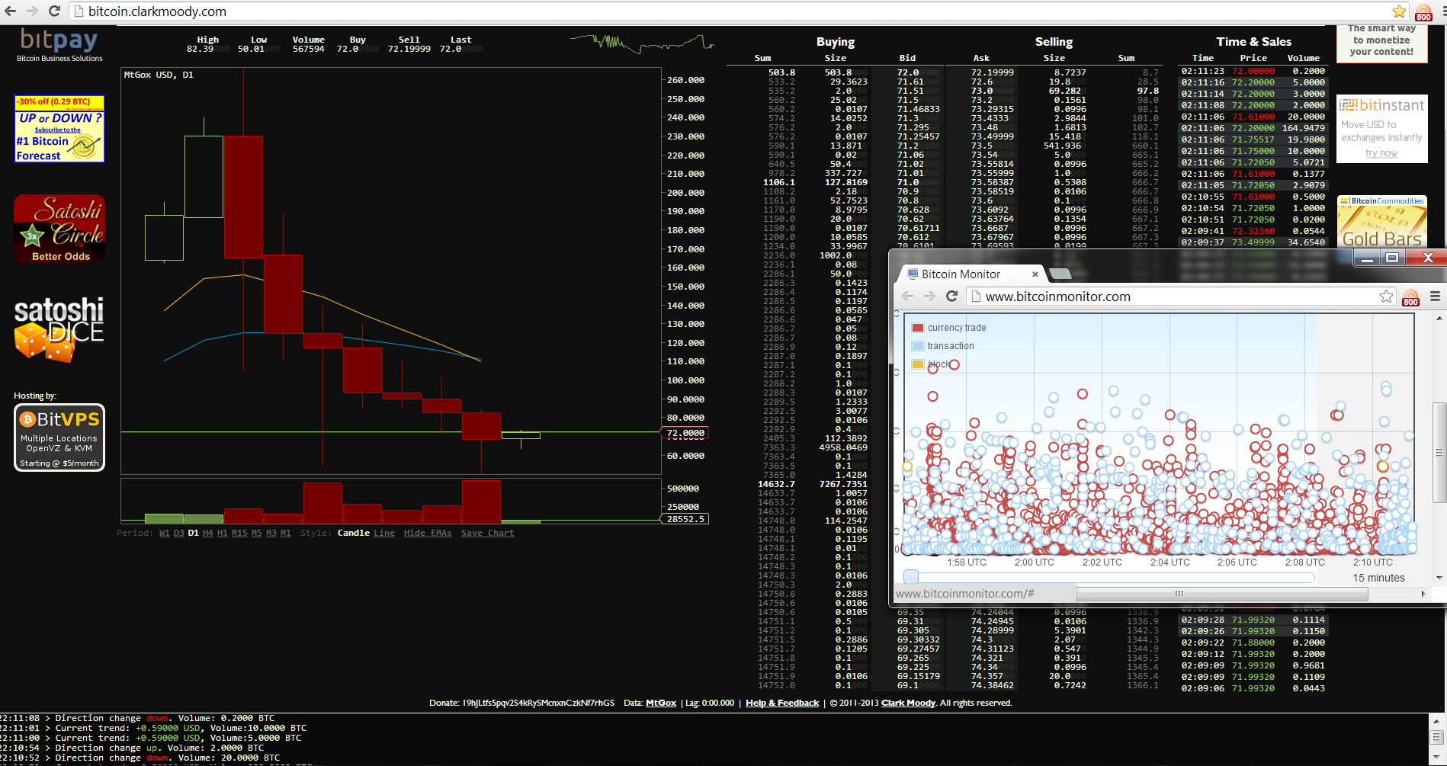The height and width of the screenshot is (766, 1447).
Task: Open a new tab in Bitcoin Monitor window
Action: [x=1060, y=274]
